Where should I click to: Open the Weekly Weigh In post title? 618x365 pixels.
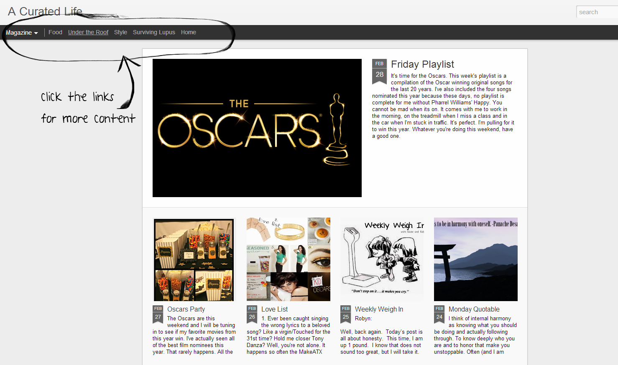click(x=379, y=309)
